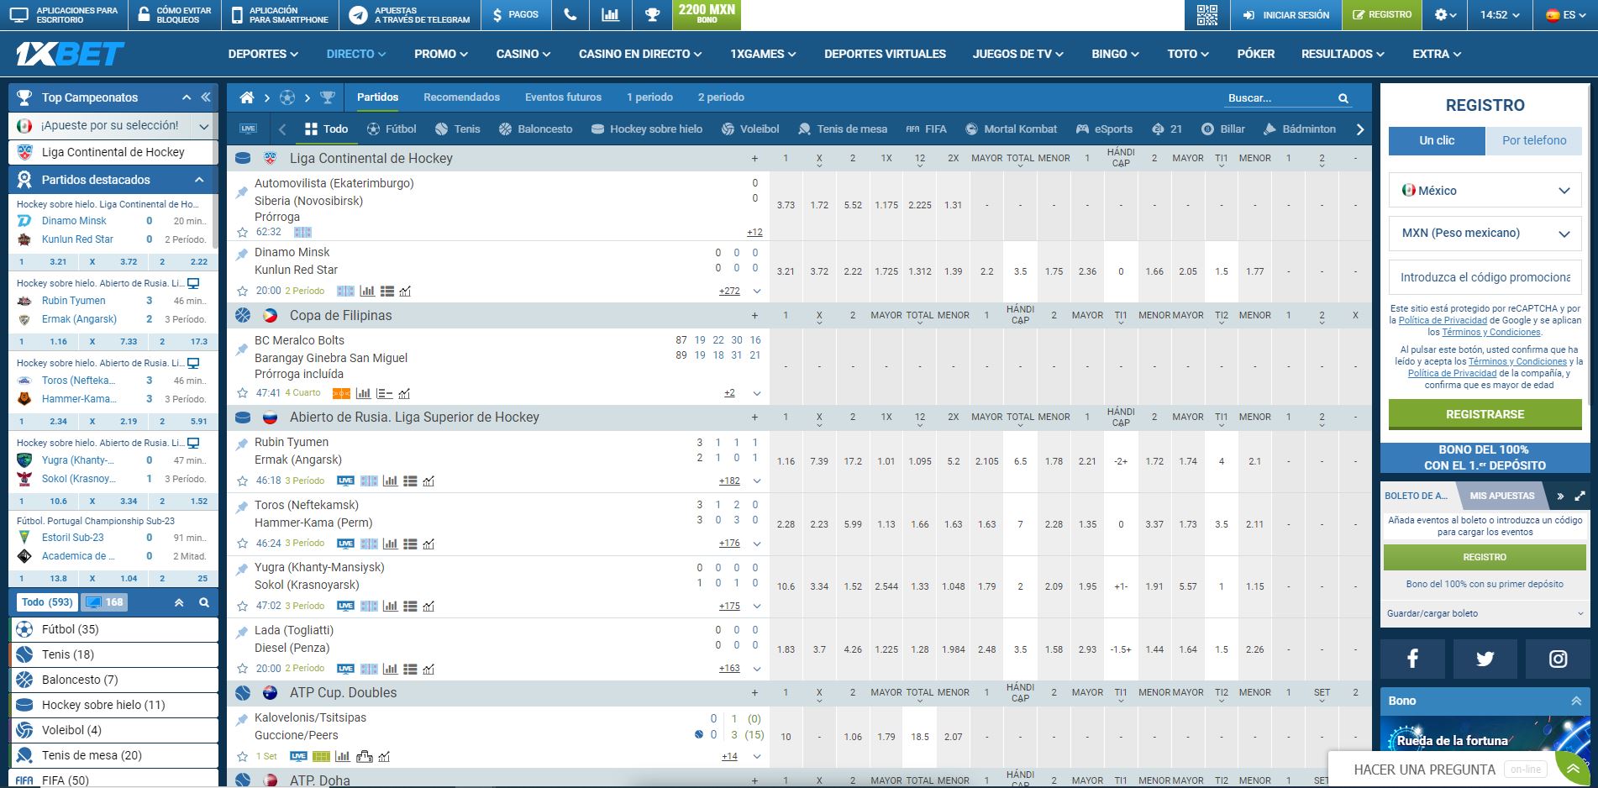Favorite the Dinamo Minsk match star
1598x788 pixels.
[x=243, y=291]
